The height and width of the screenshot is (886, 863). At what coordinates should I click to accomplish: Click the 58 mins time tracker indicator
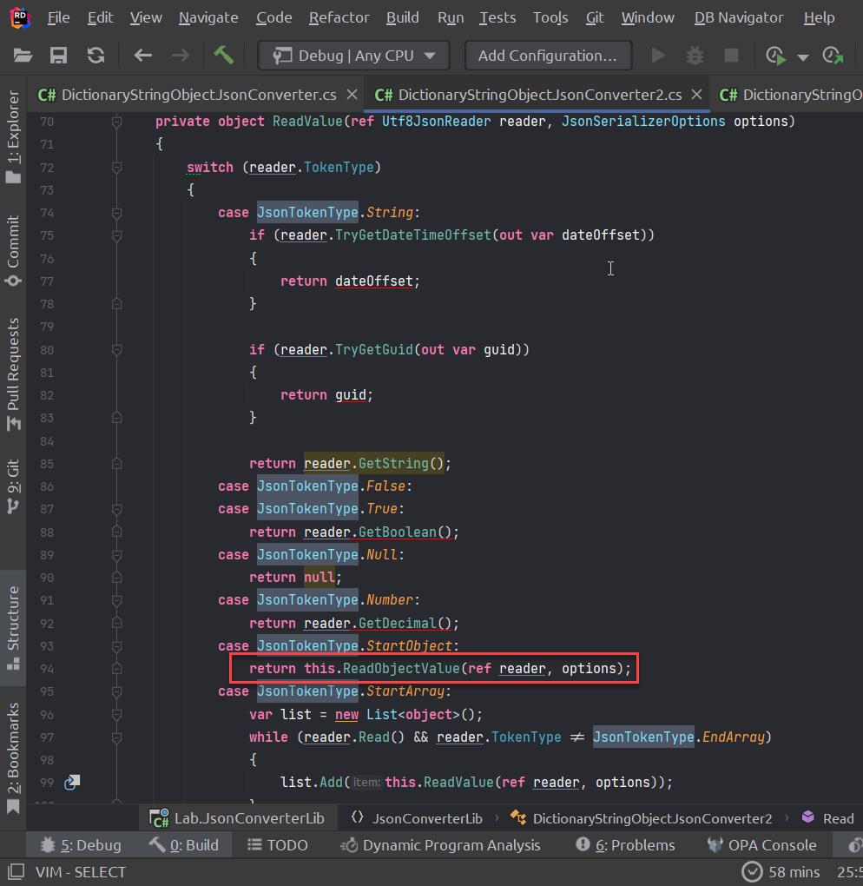pyautogui.click(x=782, y=872)
